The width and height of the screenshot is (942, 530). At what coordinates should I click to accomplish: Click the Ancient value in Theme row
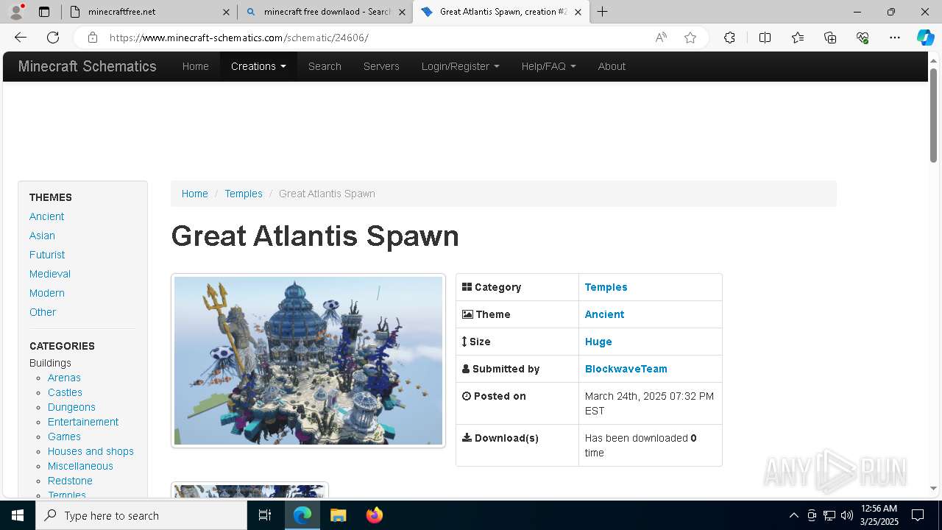click(604, 314)
